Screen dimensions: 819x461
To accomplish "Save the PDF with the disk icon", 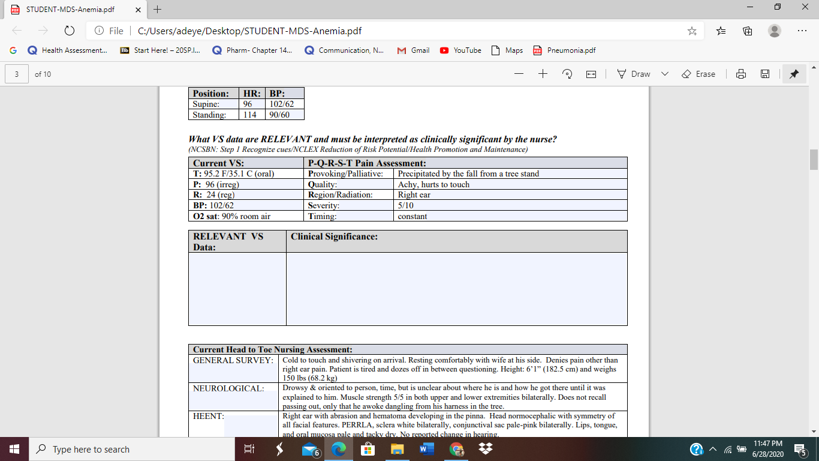I will (765, 74).
